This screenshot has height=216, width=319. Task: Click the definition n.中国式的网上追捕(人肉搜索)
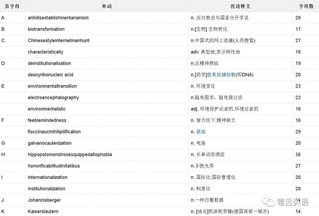pyautogui.click(x=223, y=40)
